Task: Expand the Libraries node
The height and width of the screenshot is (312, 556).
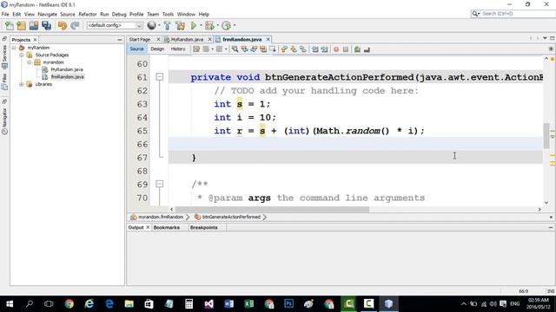Action: coord(22,84)
